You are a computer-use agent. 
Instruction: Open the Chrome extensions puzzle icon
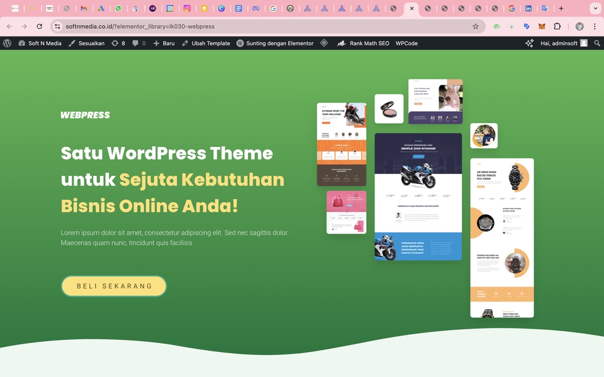[x=556, y=26]
